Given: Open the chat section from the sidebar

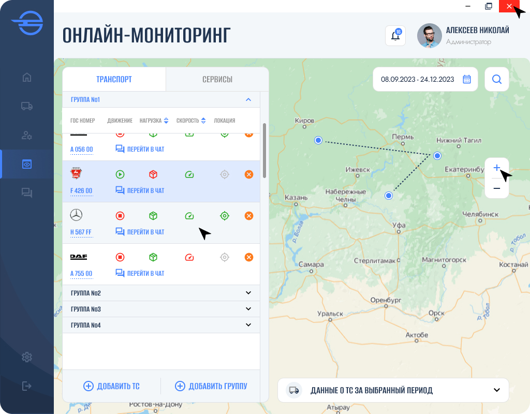Looking at the screenshot, I should (x=26, y=192).
